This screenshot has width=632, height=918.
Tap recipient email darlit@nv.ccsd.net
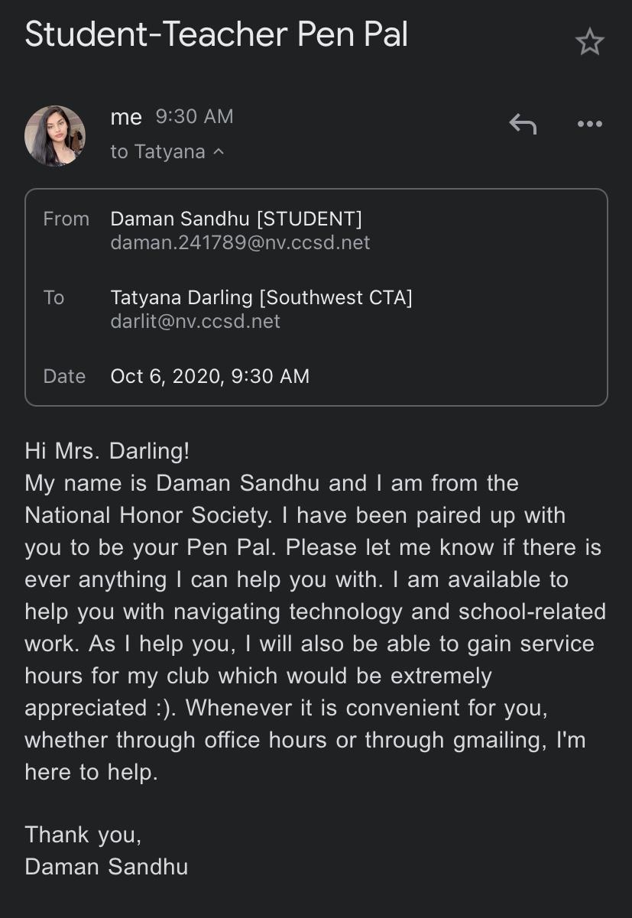tap(196, 321)
